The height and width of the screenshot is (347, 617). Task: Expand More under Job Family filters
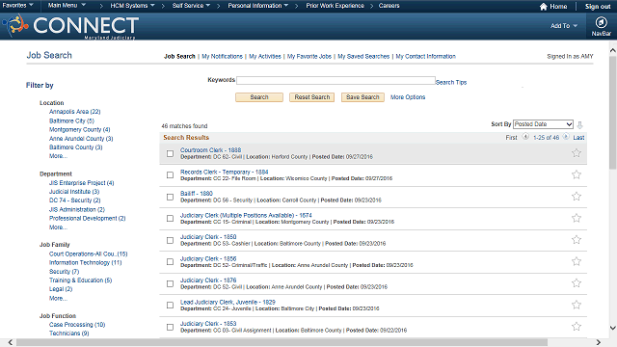(58, 298)
